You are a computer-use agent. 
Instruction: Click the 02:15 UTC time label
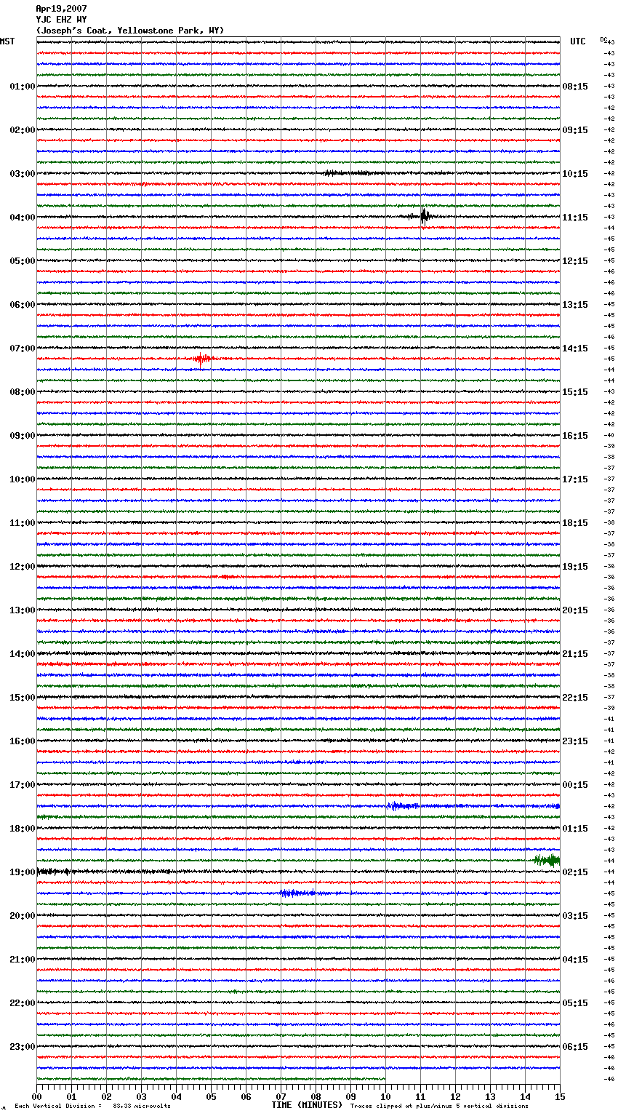point(575,872)
